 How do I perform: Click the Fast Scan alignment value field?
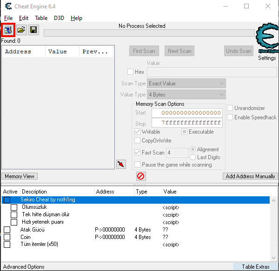click(177, 153)
